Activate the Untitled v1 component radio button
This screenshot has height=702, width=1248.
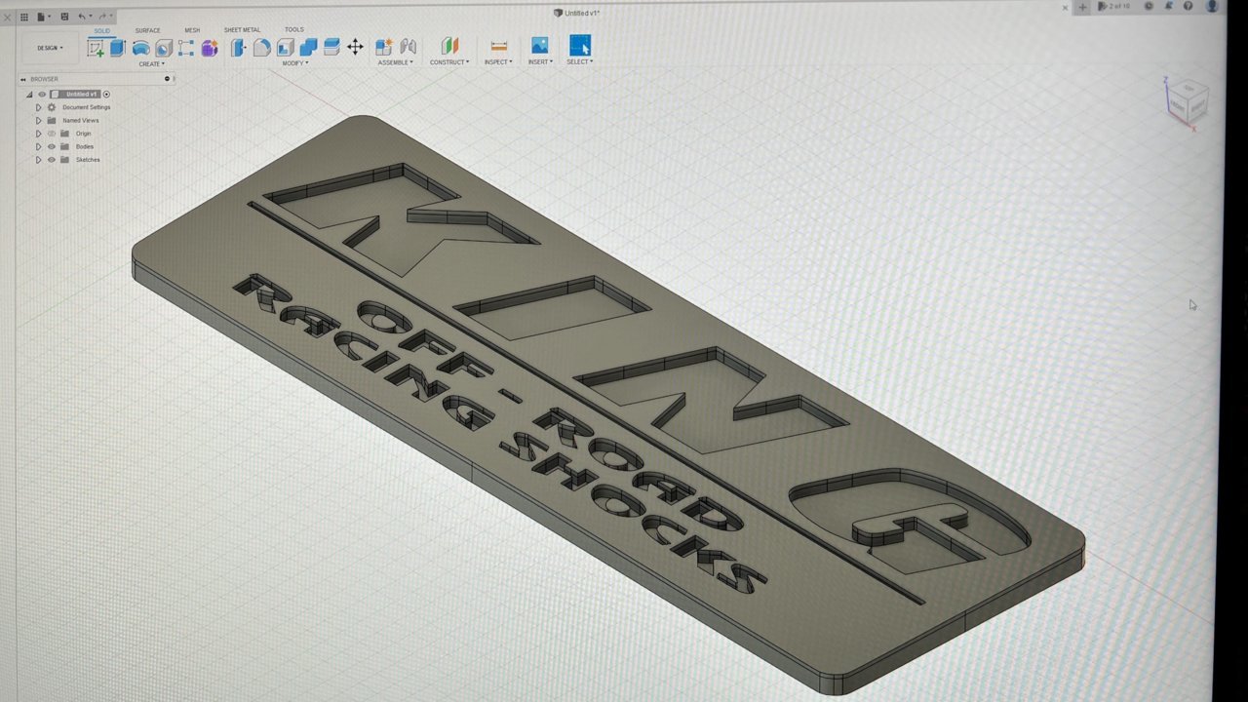[x=106, y=94]
